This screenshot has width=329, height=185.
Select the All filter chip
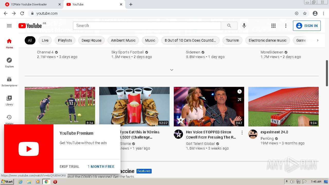(x=30, y=40)
